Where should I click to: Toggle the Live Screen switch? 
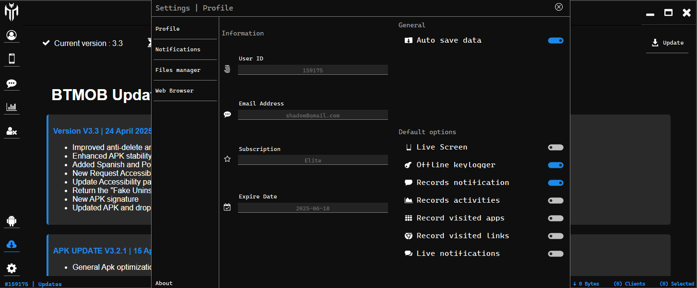(555, 148)
